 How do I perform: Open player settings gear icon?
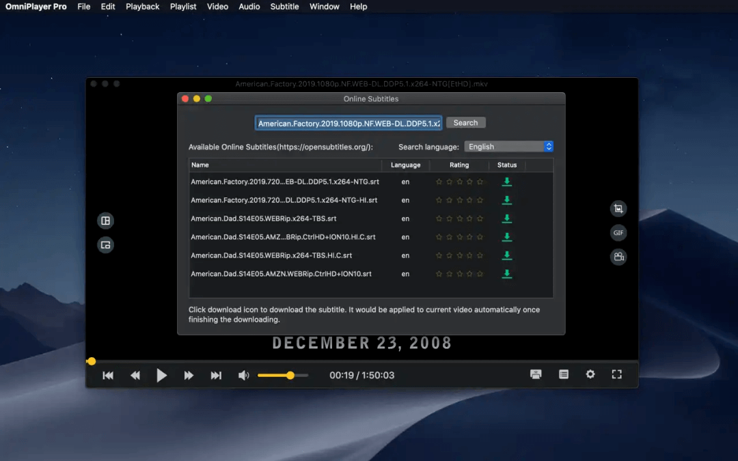coord(590,374)
